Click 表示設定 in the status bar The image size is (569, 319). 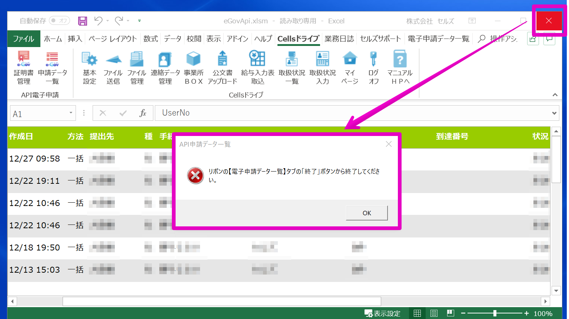coord(383,313)
